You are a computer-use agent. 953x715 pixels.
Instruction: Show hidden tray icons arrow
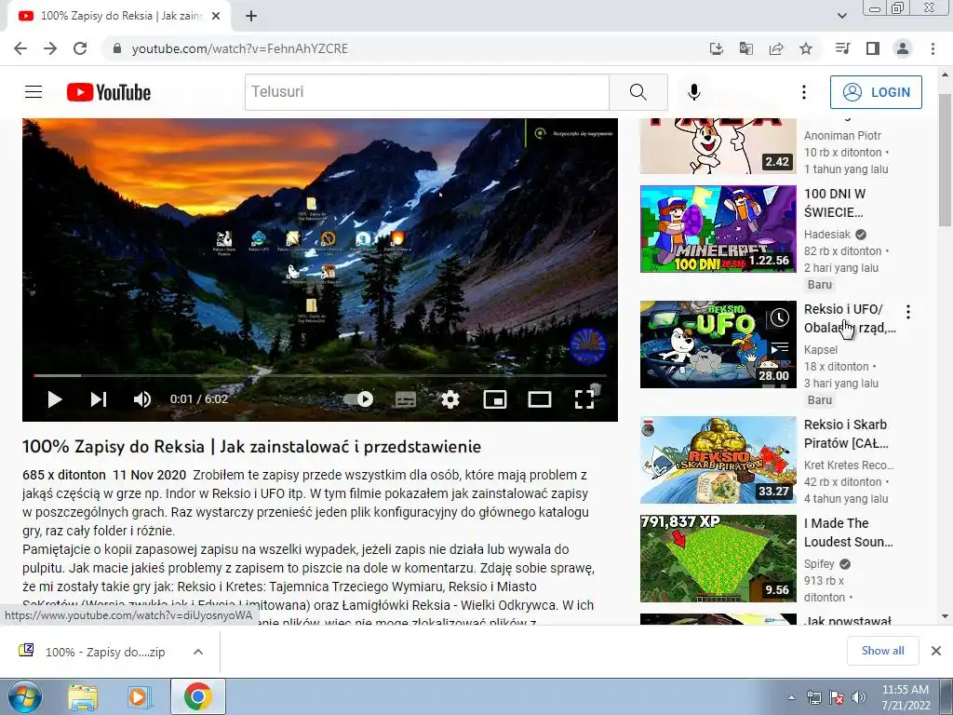click(791, 697)
